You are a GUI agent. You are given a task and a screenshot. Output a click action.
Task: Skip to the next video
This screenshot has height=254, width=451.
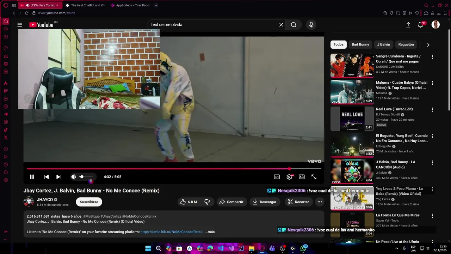[59, 177]
